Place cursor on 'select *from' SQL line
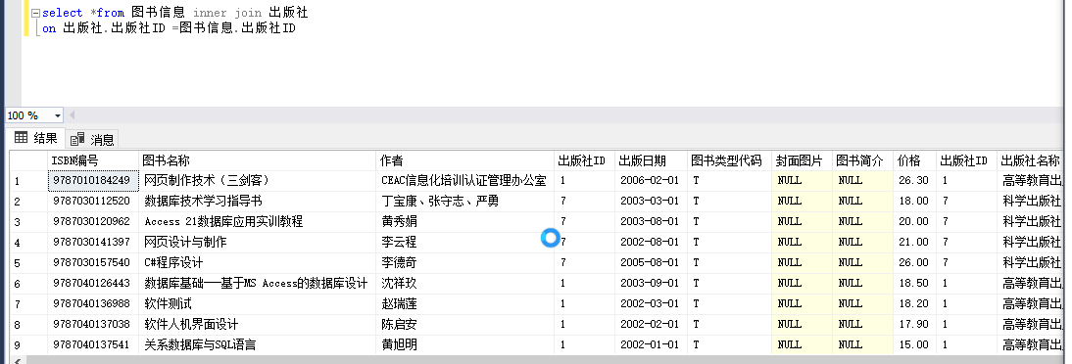Viewport: 1072px width, 364px height. coord(174,13)
